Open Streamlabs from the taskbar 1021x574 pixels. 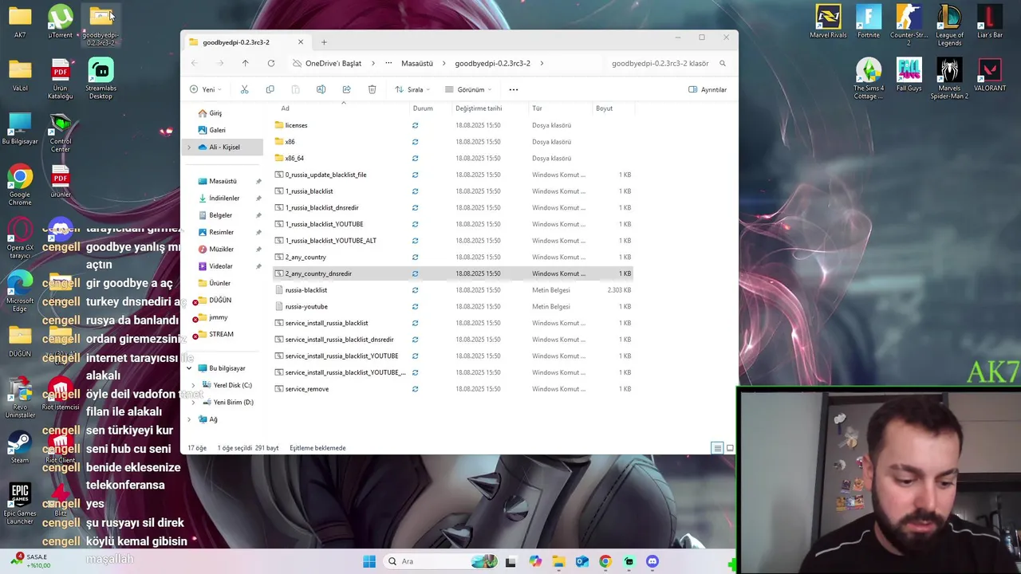(x=629, y=561)
